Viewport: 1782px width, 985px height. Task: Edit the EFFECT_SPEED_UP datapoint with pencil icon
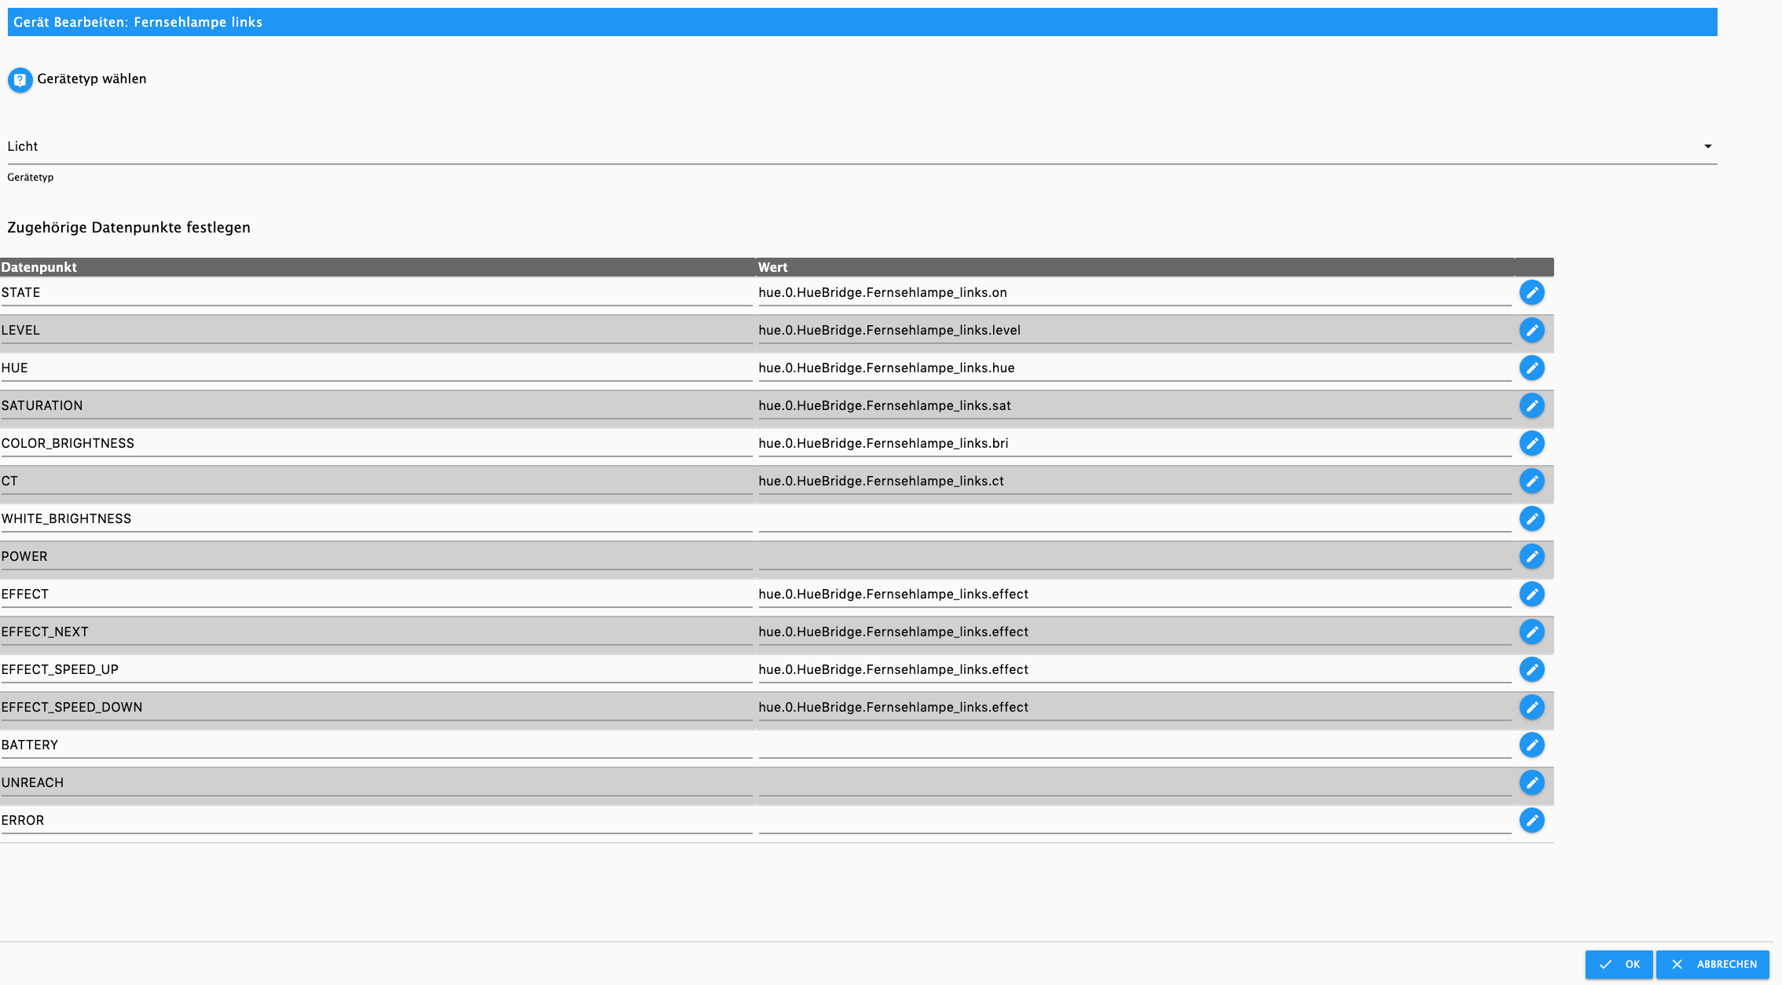pos(1531,669)
